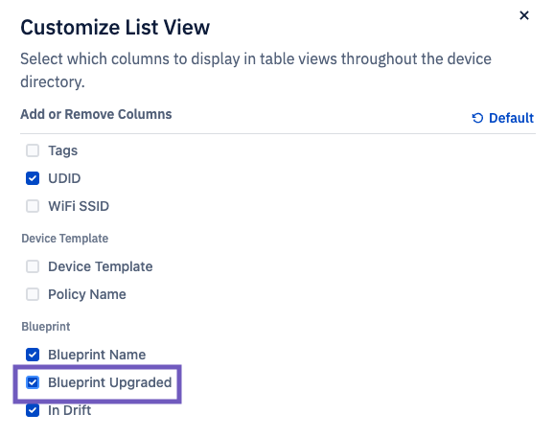The height and width of the screenshot is (437, 554).
Task: Uncheck the In Drift checkbox
Action: (33, 410)
